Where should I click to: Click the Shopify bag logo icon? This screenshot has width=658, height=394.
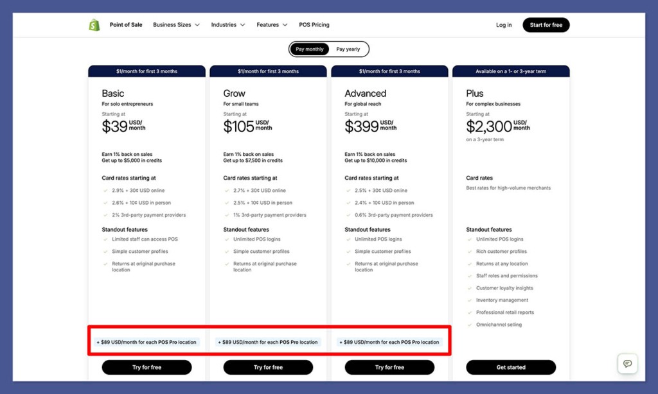94,25
